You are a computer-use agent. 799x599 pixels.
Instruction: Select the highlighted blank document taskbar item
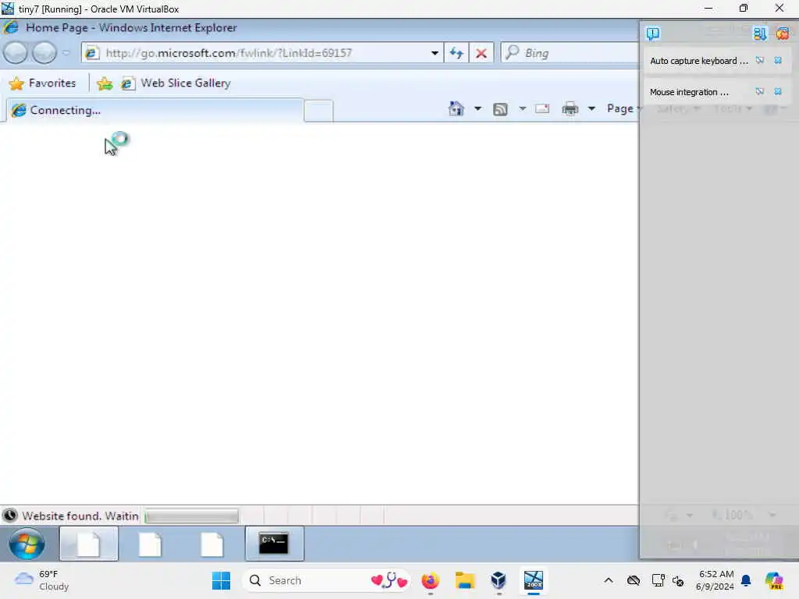point(89,544)
